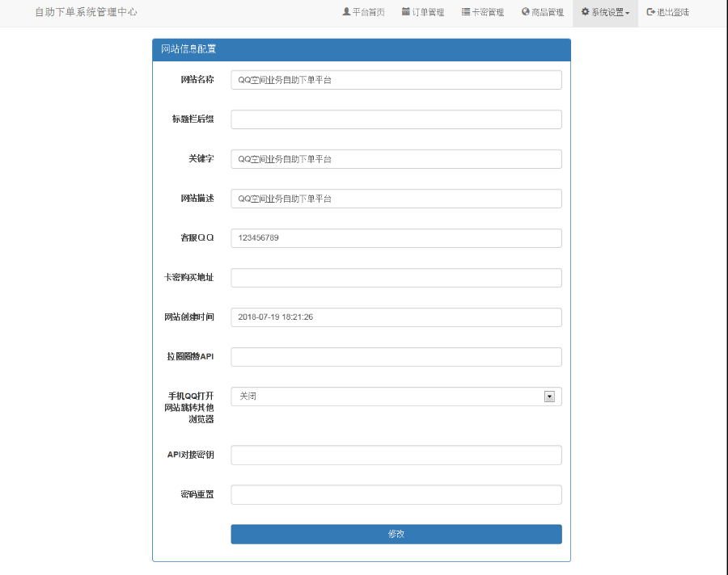Image resolution: width=728 pixels, height=575 pixels.
Task: Select 商品管理 in the top navigation
Action: tap(542, 12)
